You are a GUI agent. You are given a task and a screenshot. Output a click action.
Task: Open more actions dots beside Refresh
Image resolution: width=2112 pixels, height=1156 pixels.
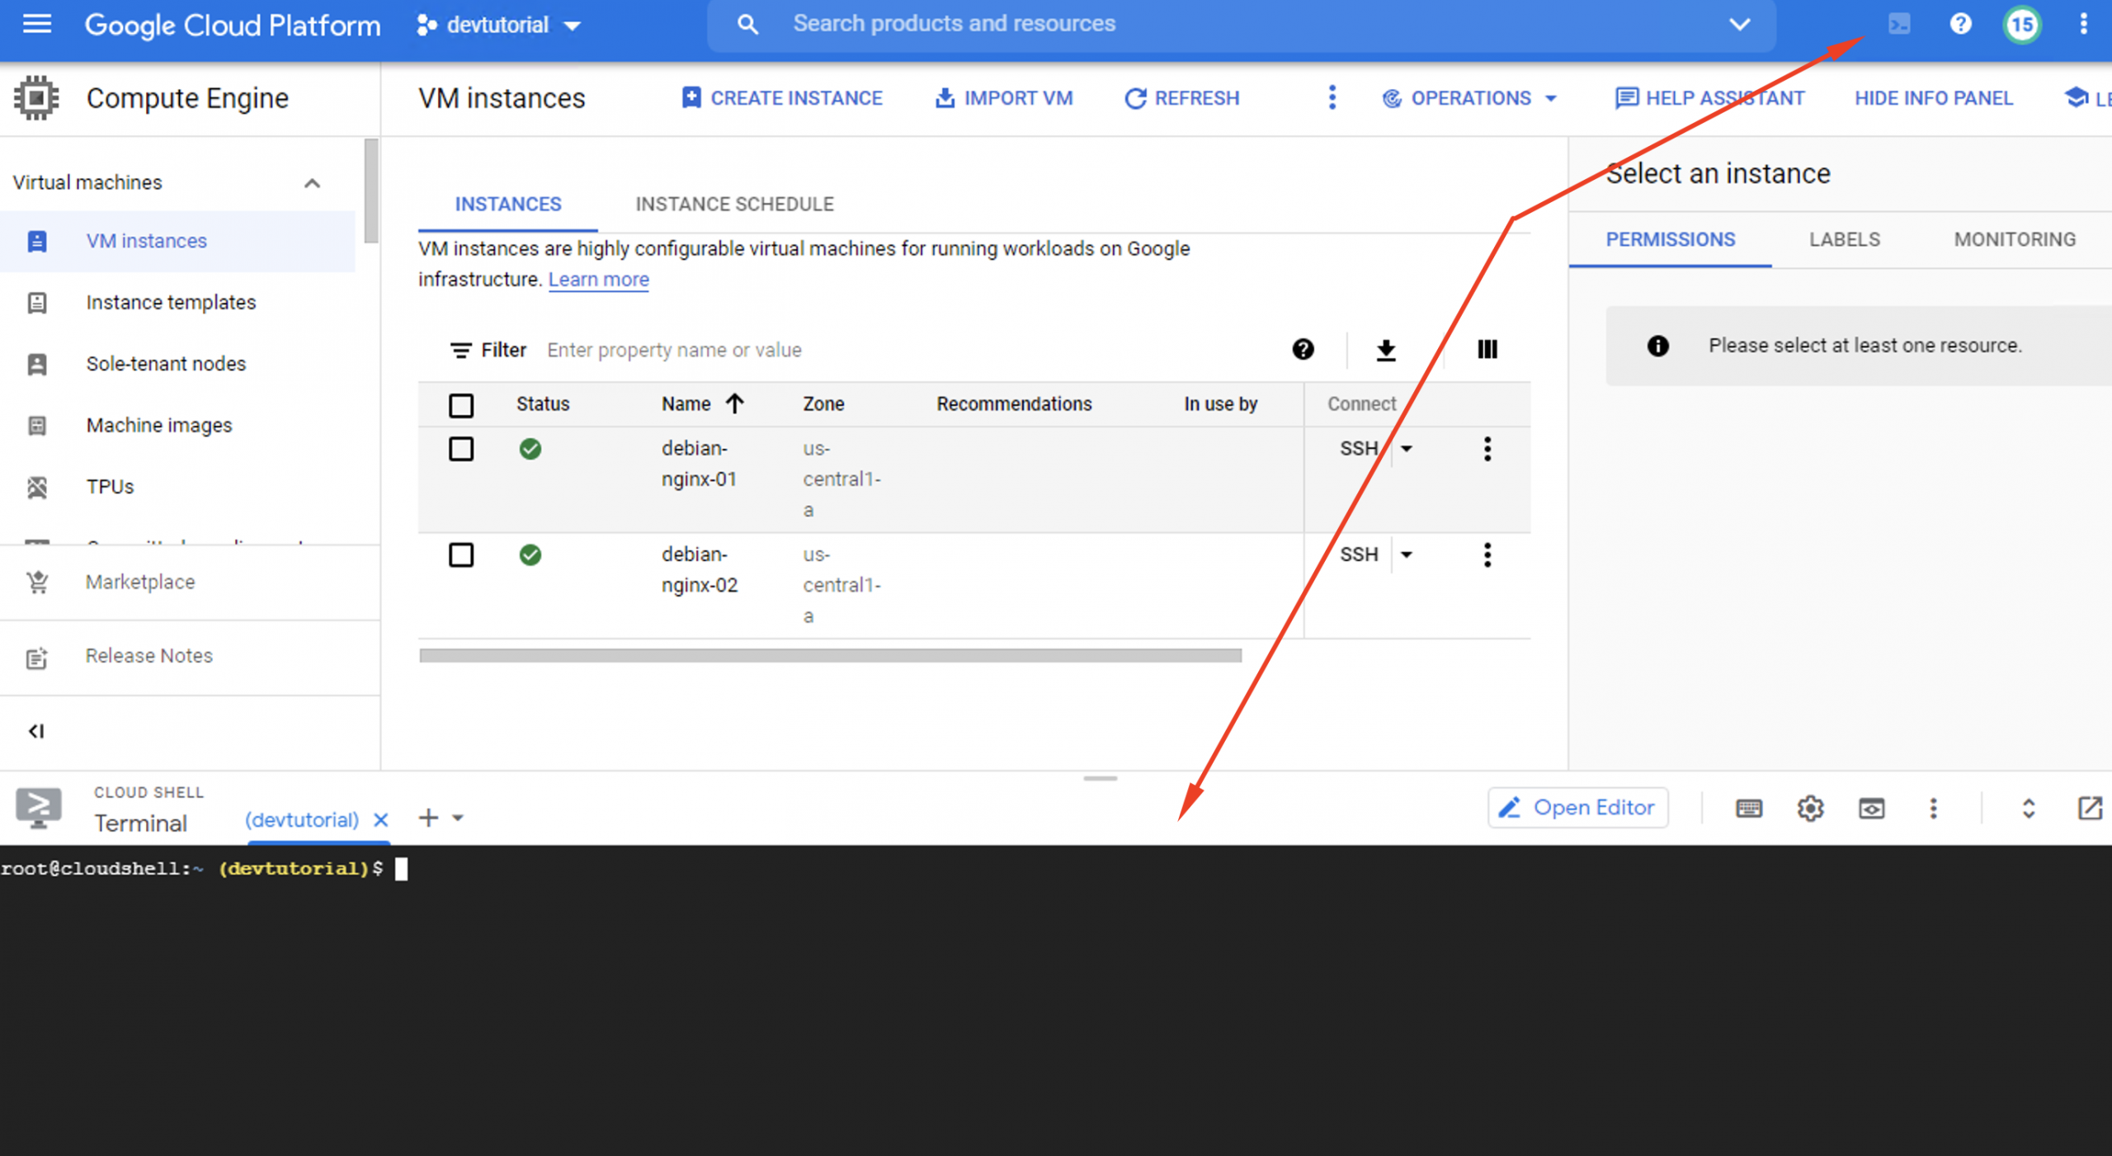coord(1332,97)
